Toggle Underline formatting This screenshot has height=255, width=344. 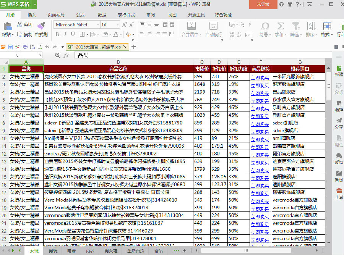tap(73, 34)
